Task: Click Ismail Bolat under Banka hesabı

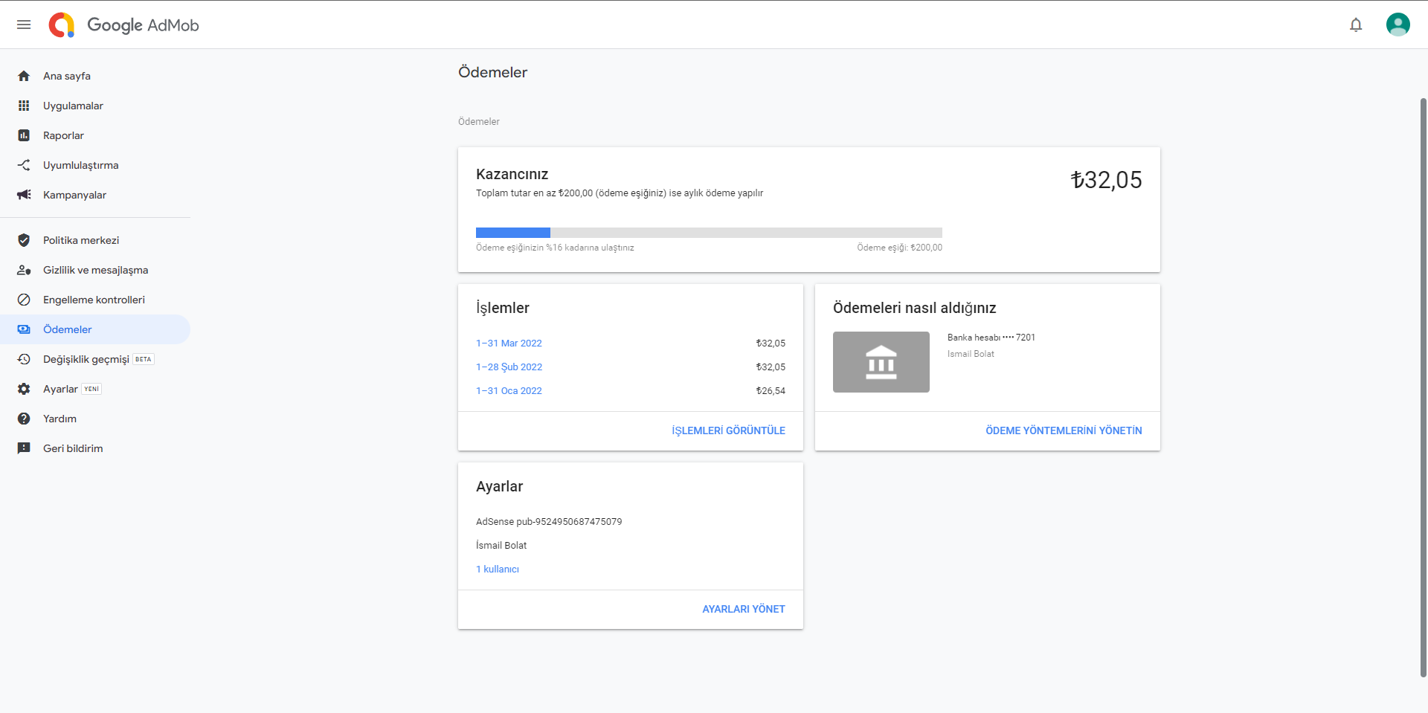Action: coord(971,354)
